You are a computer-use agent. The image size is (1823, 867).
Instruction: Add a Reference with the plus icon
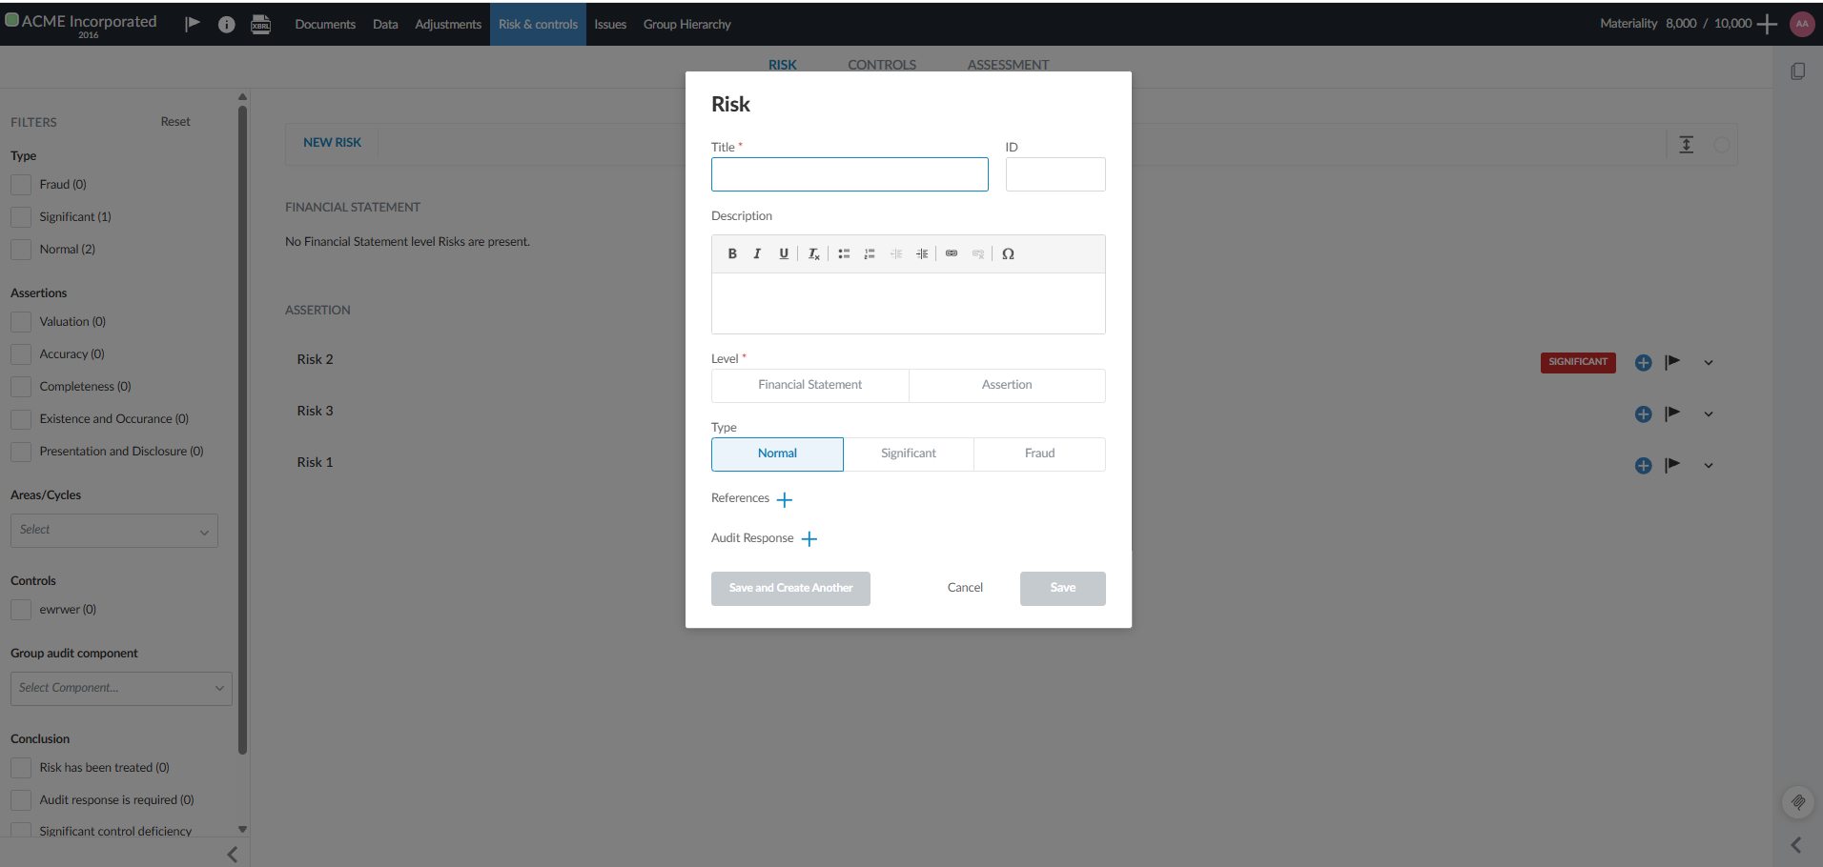[x=784, y=498]
